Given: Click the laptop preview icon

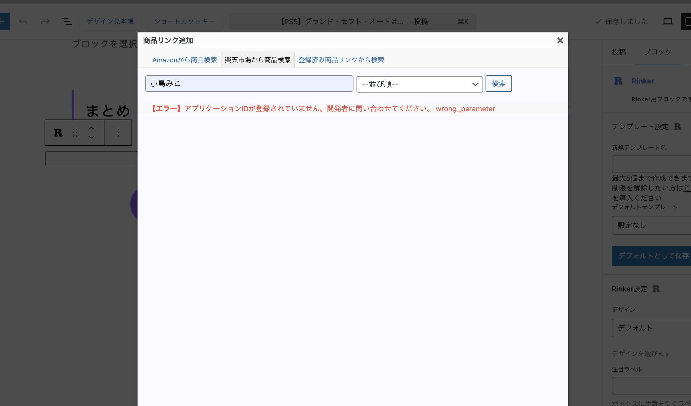Looking at the screenshot, I should coord(668,21).
